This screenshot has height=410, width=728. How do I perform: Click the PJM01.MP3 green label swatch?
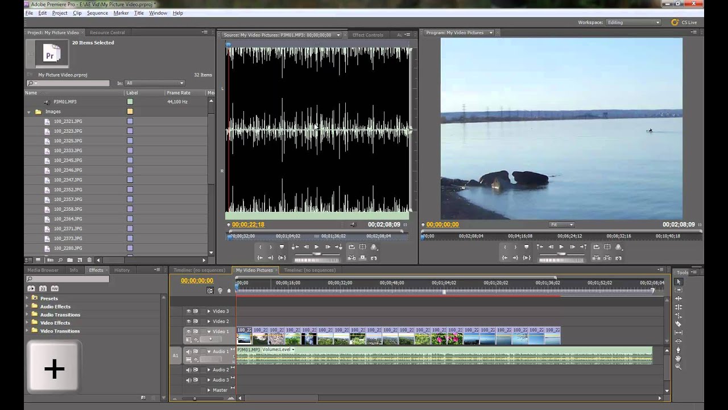130,102
